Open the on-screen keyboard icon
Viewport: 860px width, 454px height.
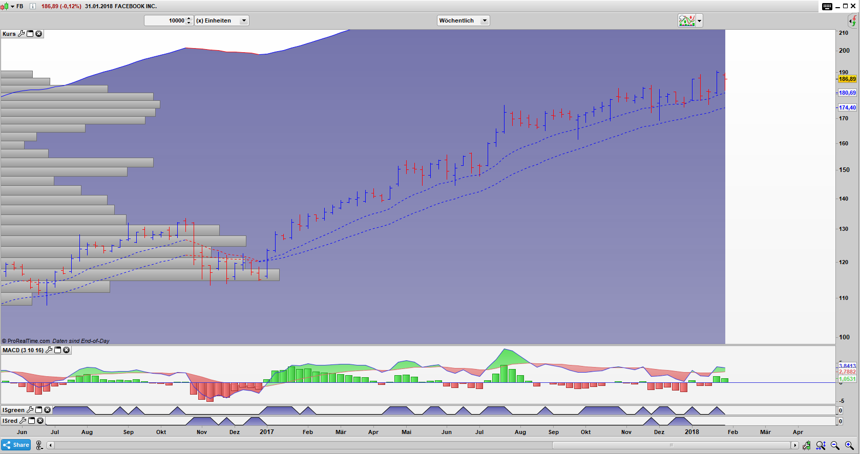(x=827, y=6)
